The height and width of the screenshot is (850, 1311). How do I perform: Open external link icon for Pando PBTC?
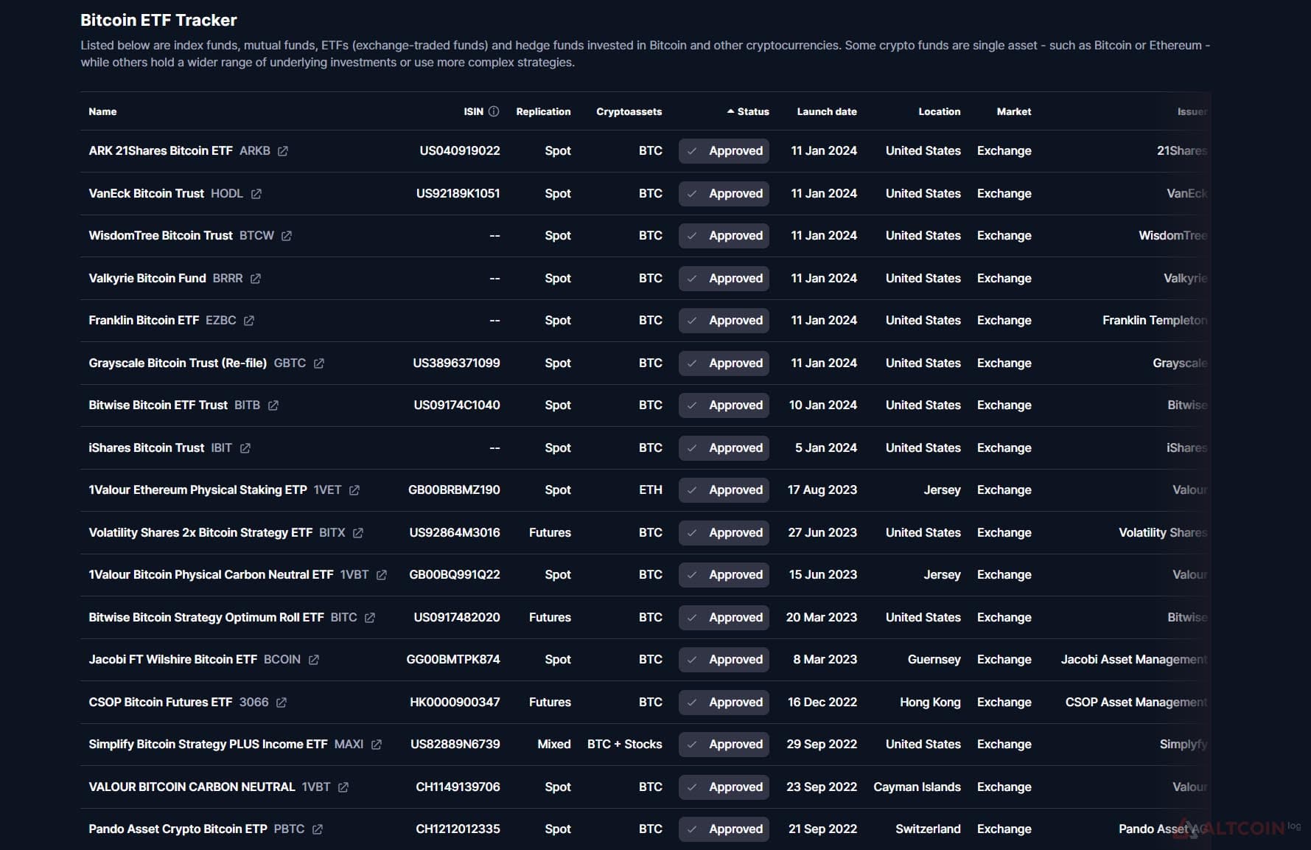(318, 829)
